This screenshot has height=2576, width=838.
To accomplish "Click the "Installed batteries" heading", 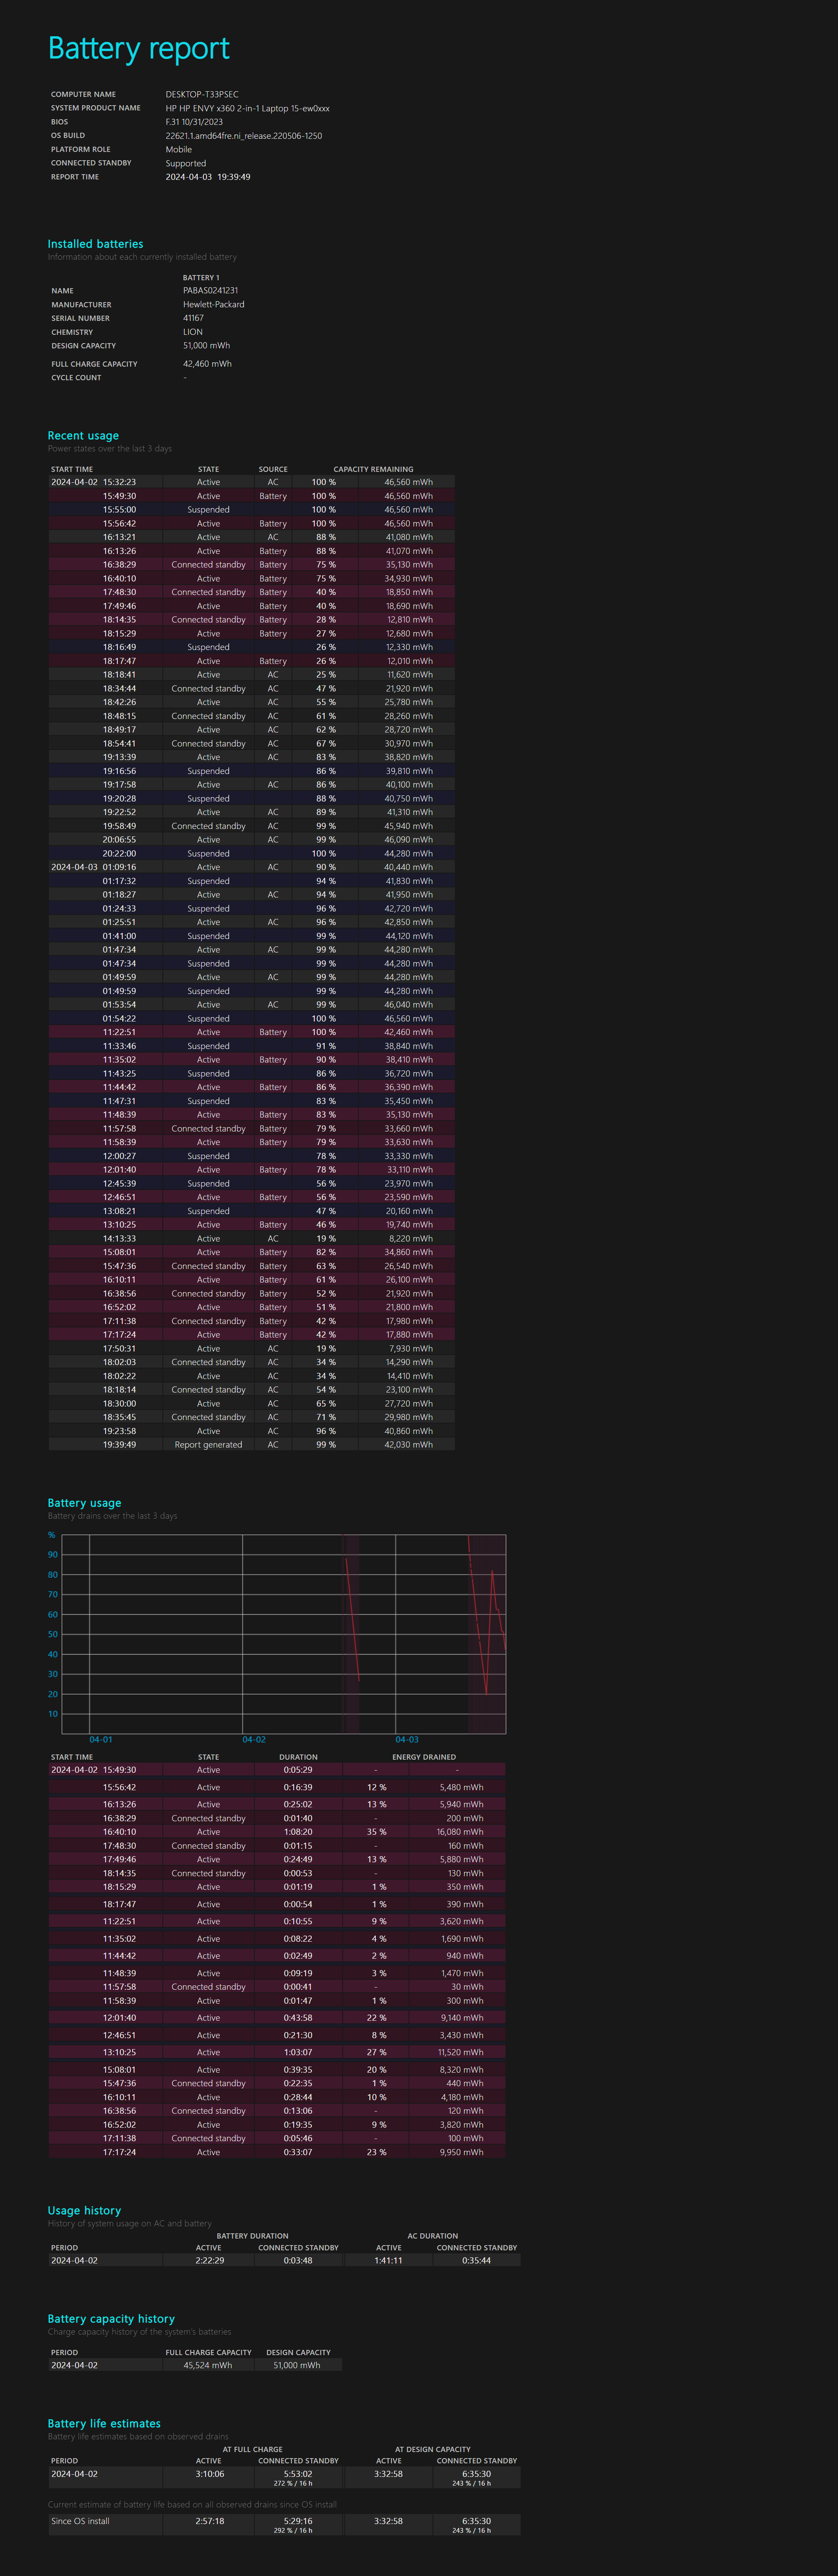I will (95, 244).
